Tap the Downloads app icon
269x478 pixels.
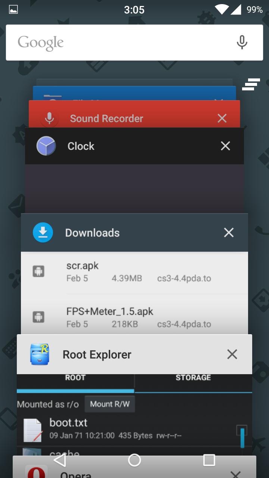[x=43, y=233]
